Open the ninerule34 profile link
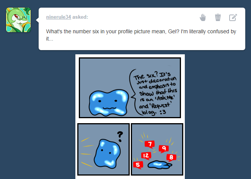This screenshot has width=251, height=179. [x=59, y=17]
